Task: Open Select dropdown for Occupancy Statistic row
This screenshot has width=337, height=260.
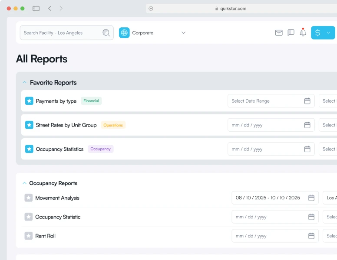Action: [x=330, y=217]
